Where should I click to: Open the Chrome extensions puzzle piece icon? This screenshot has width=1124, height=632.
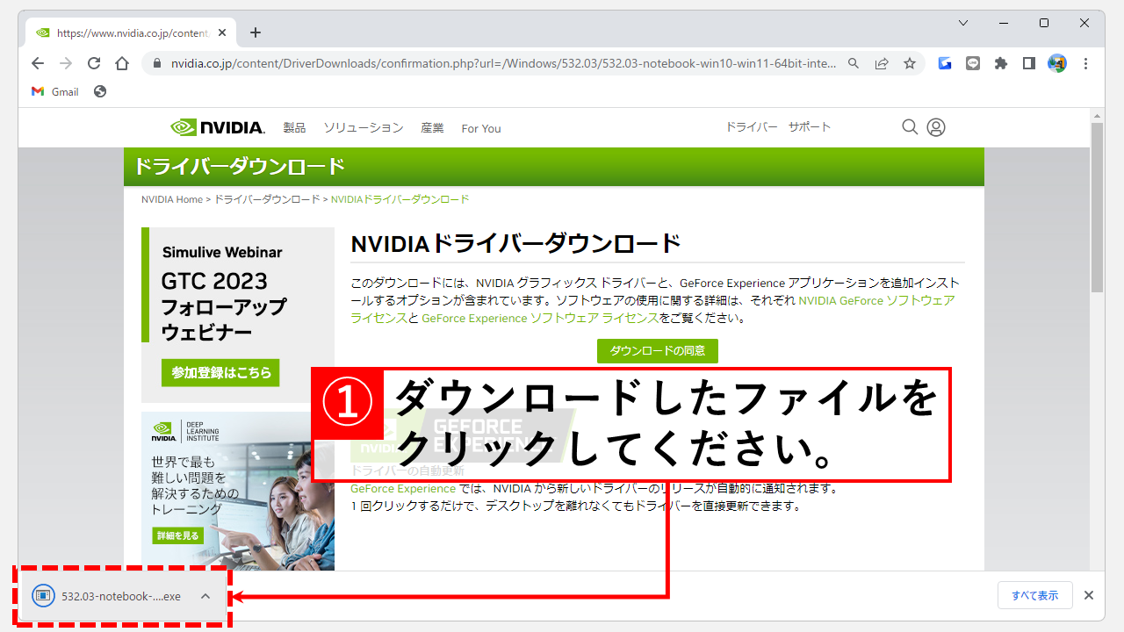pos(1000,63)
